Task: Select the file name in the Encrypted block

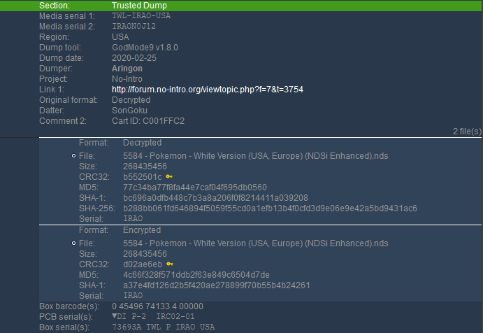Action: tap(256, 243)
